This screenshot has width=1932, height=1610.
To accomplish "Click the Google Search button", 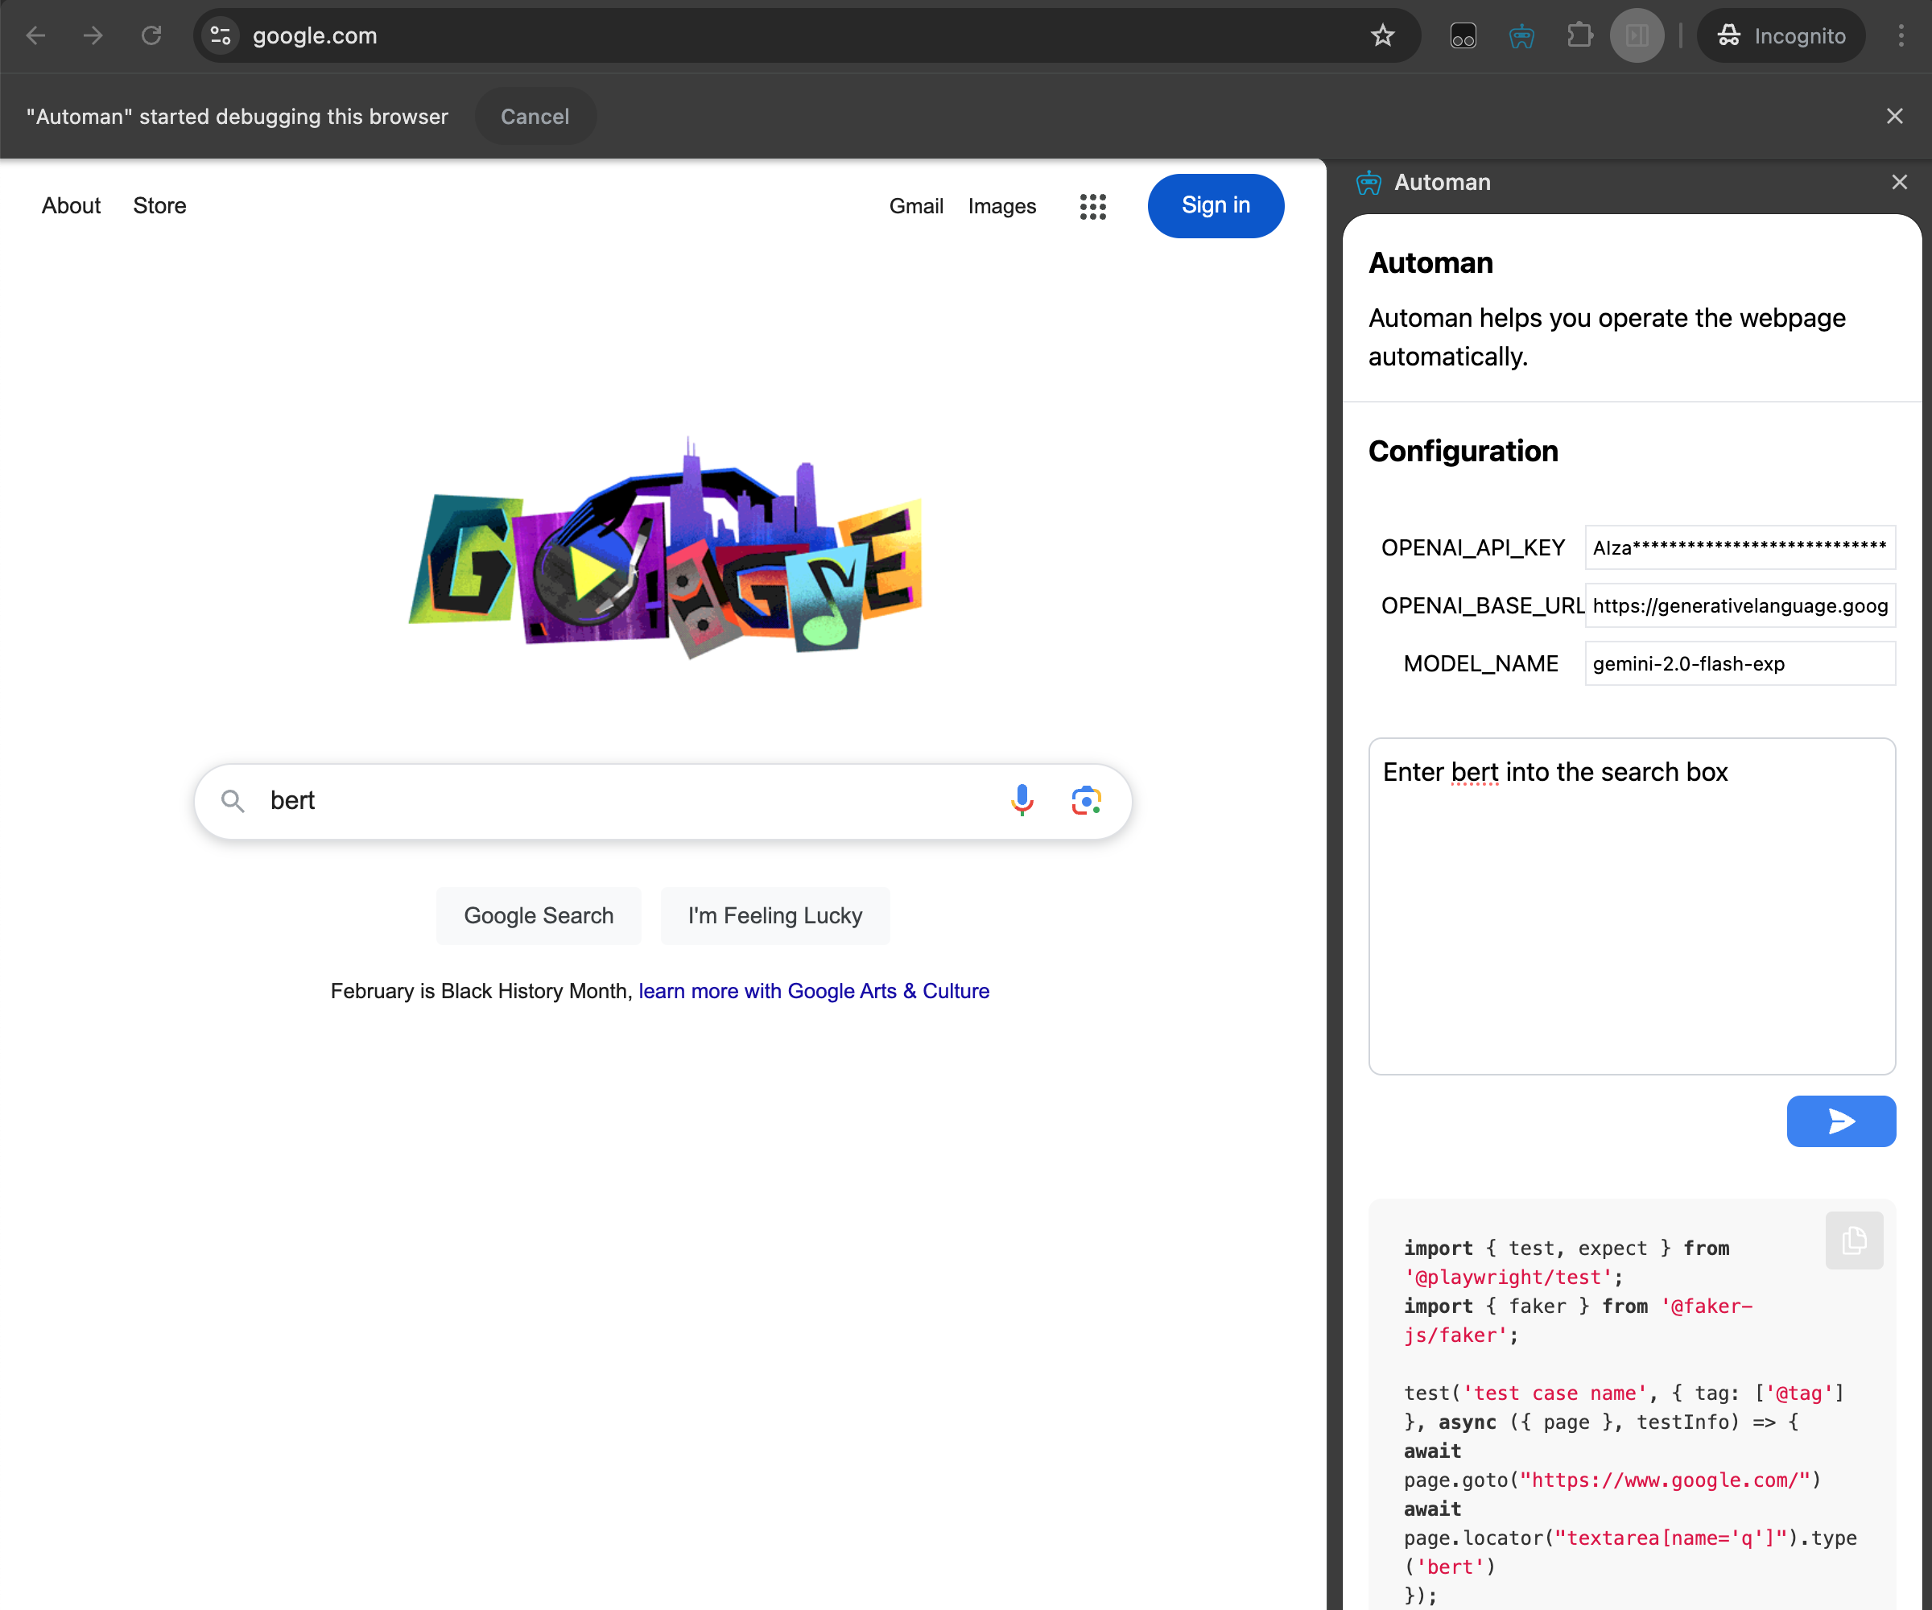I will click(539, 915).
